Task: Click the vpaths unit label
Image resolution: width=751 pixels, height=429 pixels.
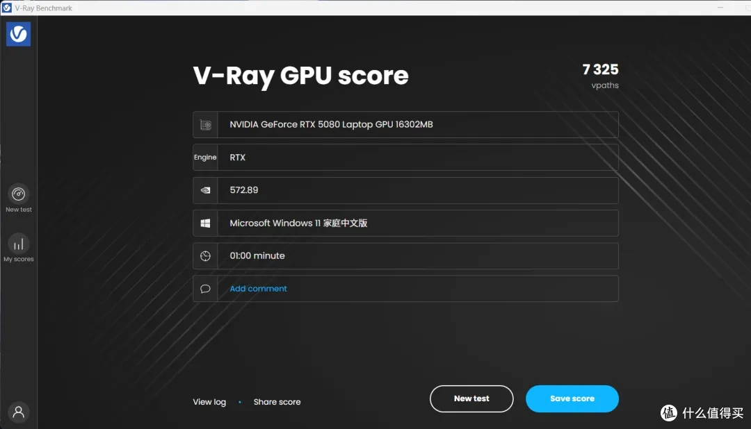Action: (x=605, y=85)
